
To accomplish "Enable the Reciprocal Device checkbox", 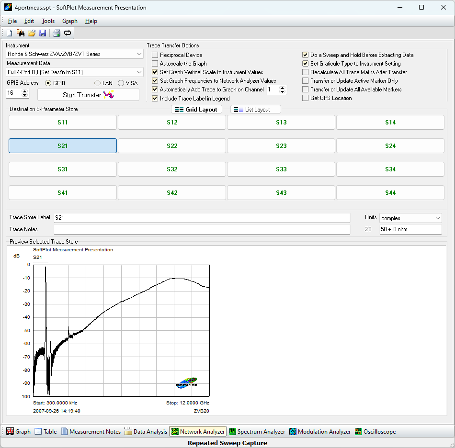I will tap(155, 55).
